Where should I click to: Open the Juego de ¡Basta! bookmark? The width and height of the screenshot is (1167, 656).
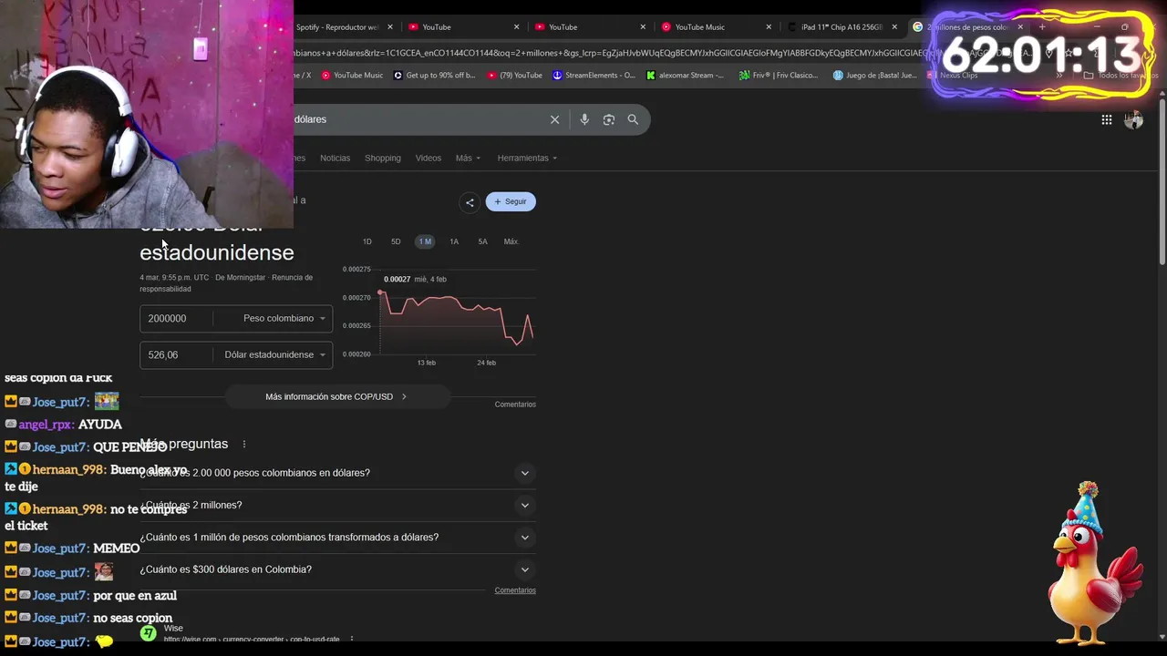(875, 76)
